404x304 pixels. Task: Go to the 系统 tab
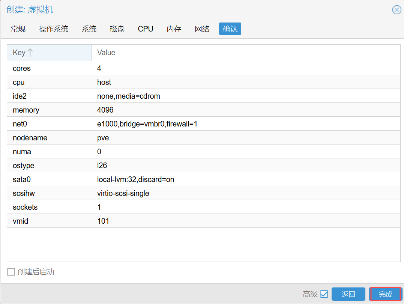click(89, 29)
